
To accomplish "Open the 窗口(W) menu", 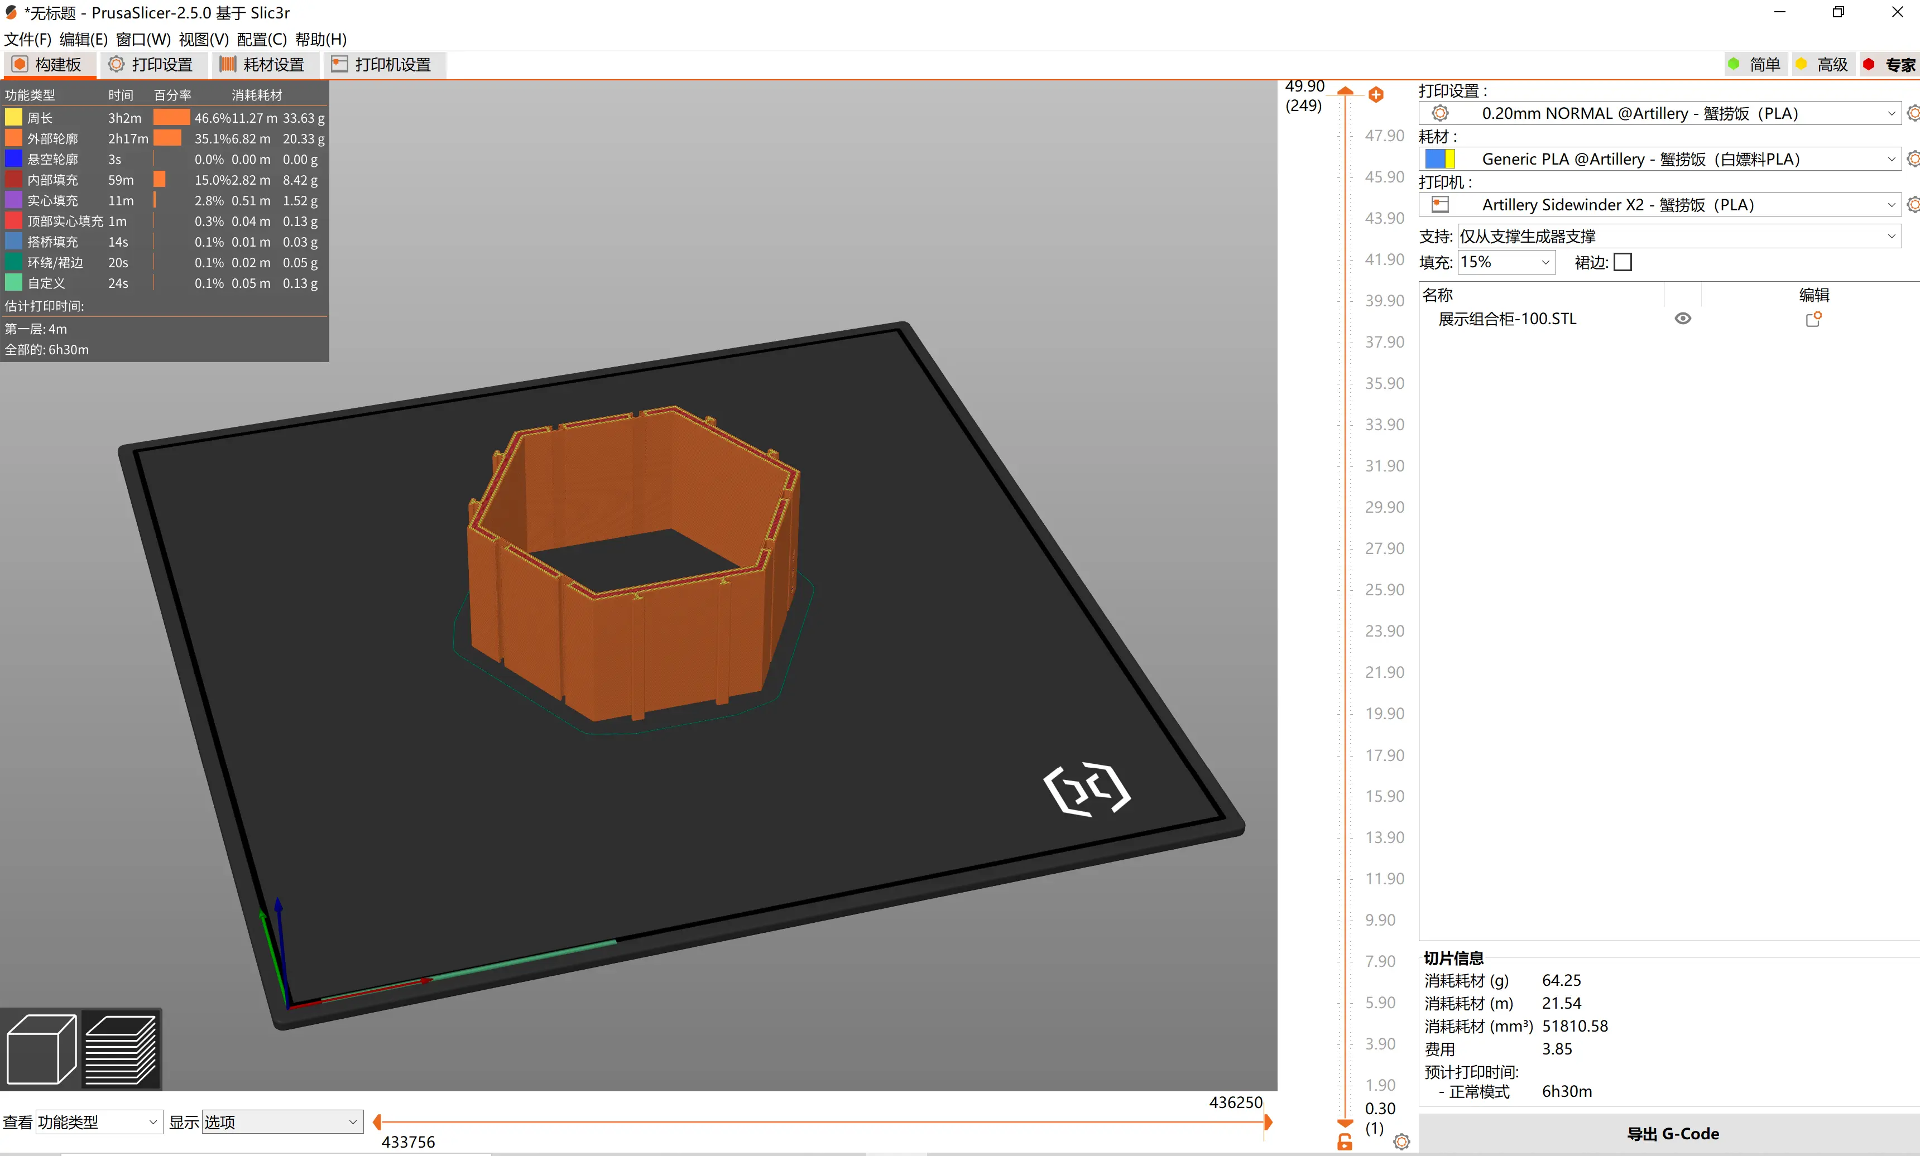I will click(143, 39).
